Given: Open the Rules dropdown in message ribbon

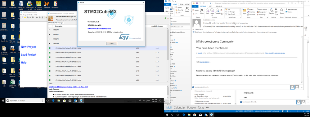Looking at the screenshot, I should pyautogui.click(x=250, y=9).
